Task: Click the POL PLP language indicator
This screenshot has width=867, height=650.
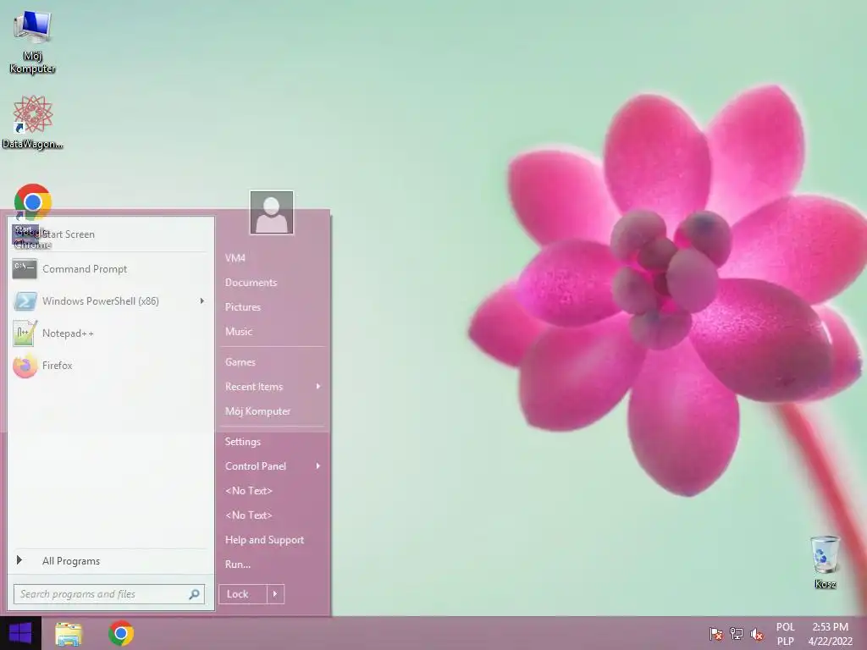Action: 785,634
